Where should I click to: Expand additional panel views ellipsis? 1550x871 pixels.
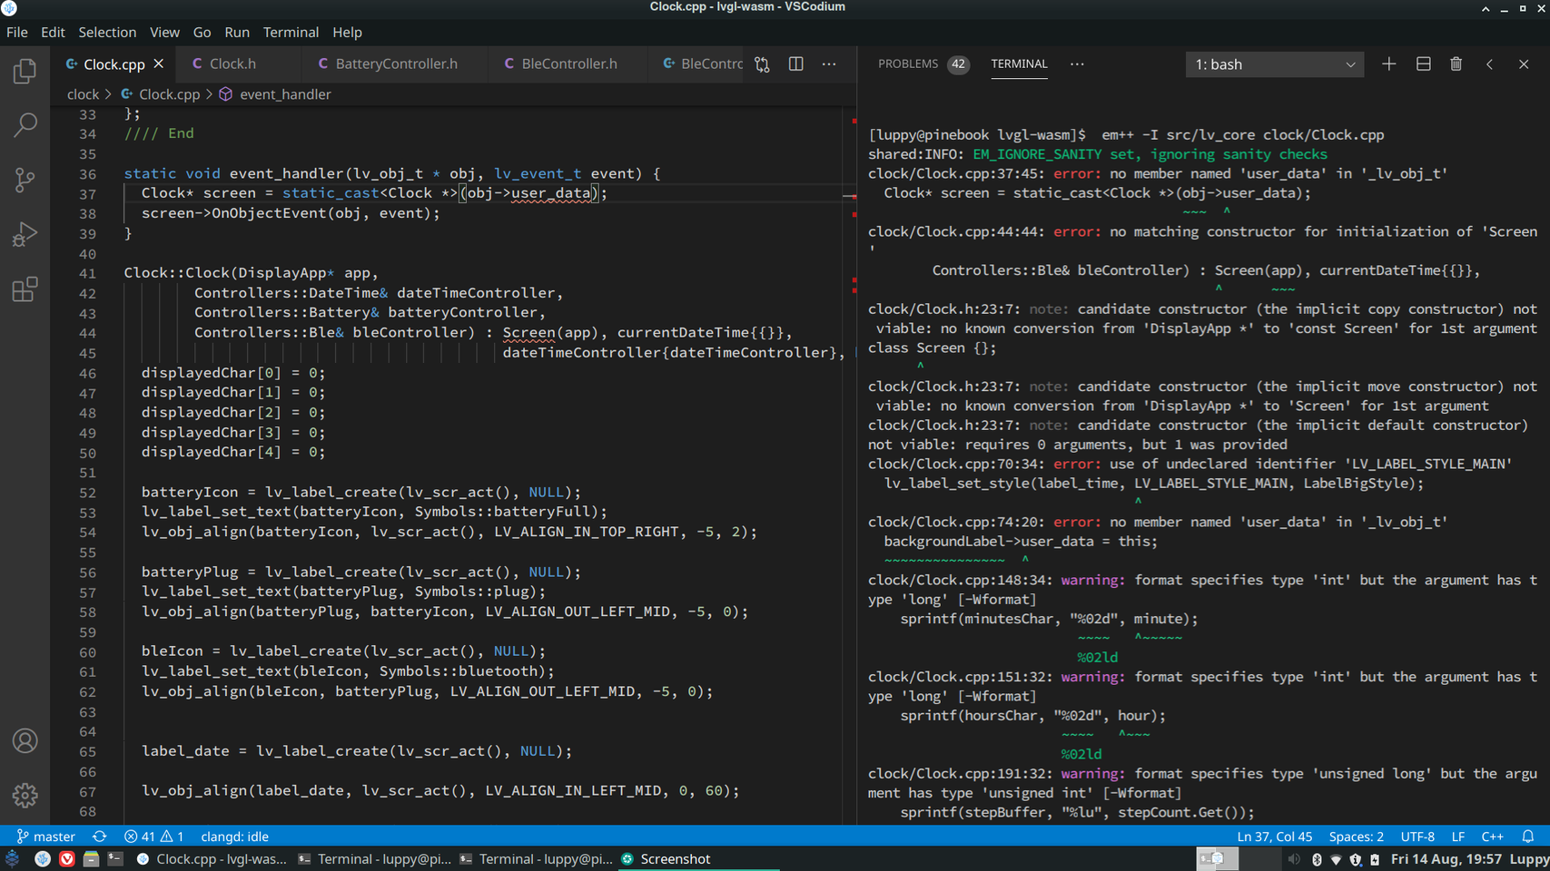[x=1077, y=64]
